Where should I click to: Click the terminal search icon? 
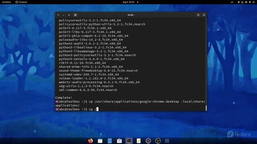click(x=198, y=15)
